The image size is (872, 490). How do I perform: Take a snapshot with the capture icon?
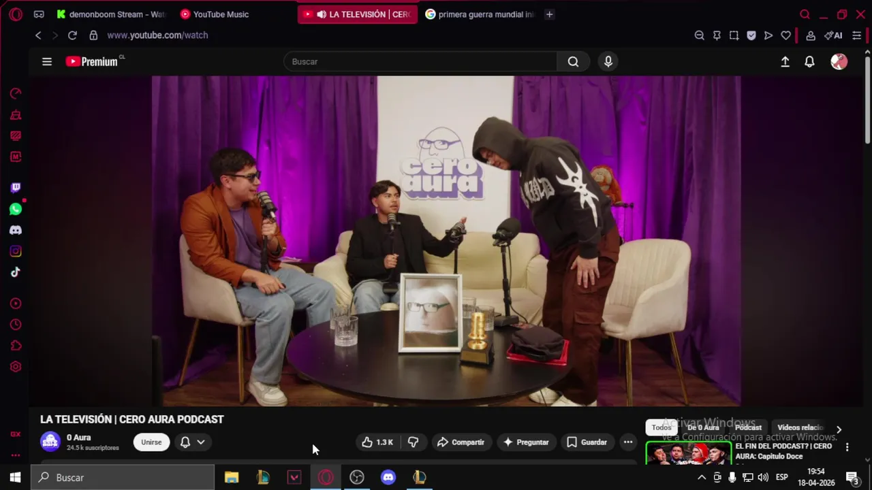734,35
